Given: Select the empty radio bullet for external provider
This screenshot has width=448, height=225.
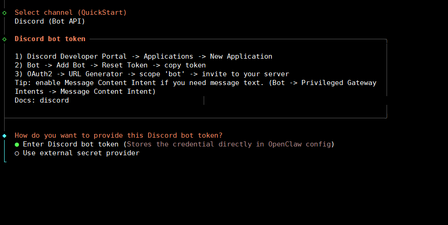Looking at the screenshot, I should 17,153.
